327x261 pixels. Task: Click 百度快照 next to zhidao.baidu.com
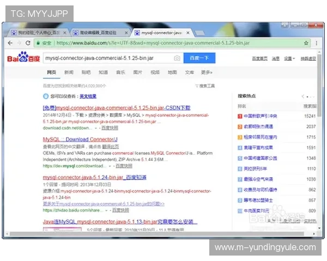click(x=120, y=210)
